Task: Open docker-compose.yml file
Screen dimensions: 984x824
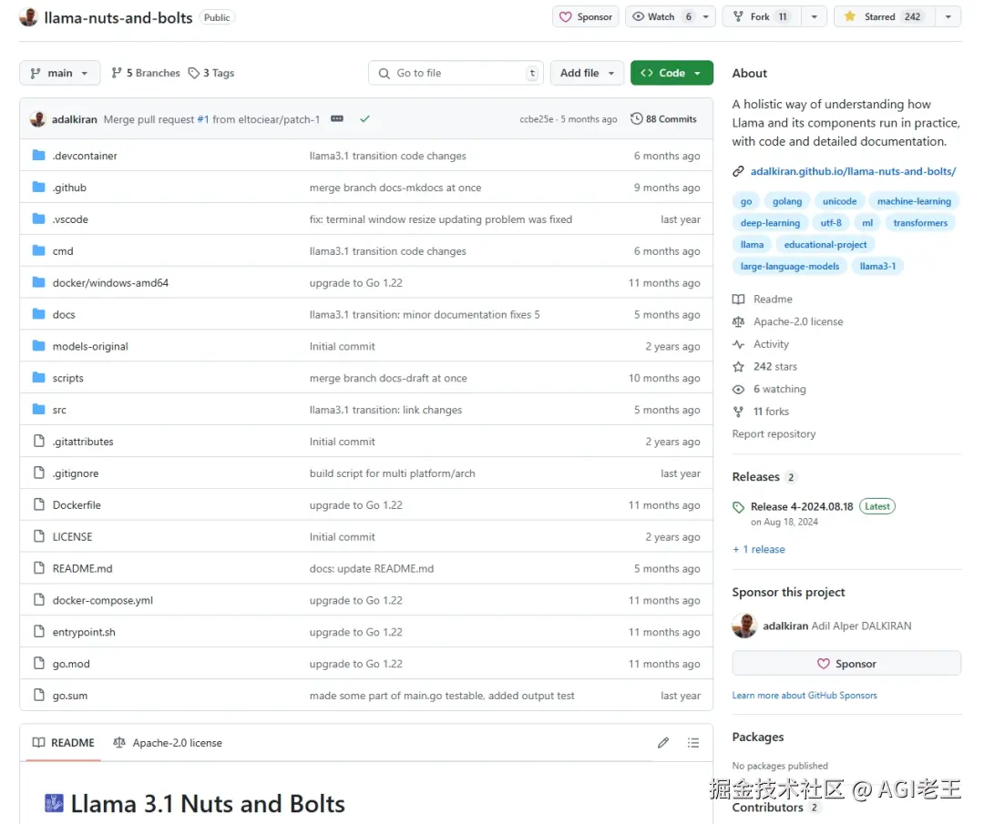Action: (x=102, y=600)
